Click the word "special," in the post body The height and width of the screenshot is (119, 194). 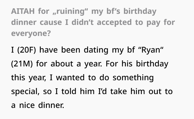25,92
